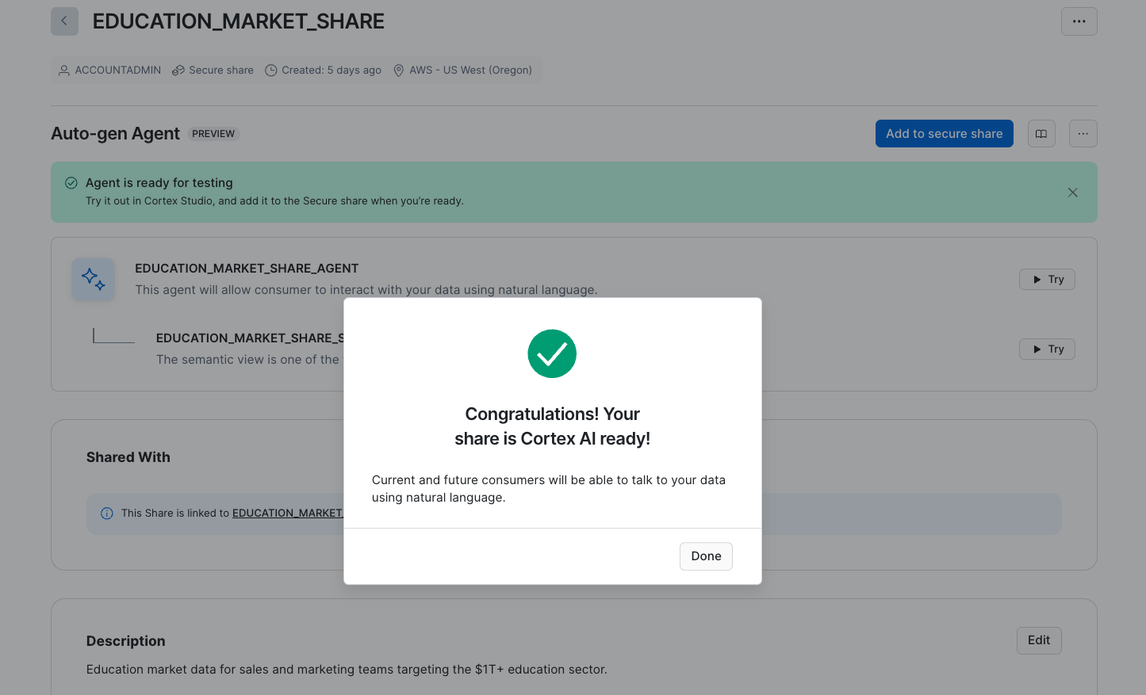1146x695 pixels.
Task: Click the education market description text
Action: point(347,670)
